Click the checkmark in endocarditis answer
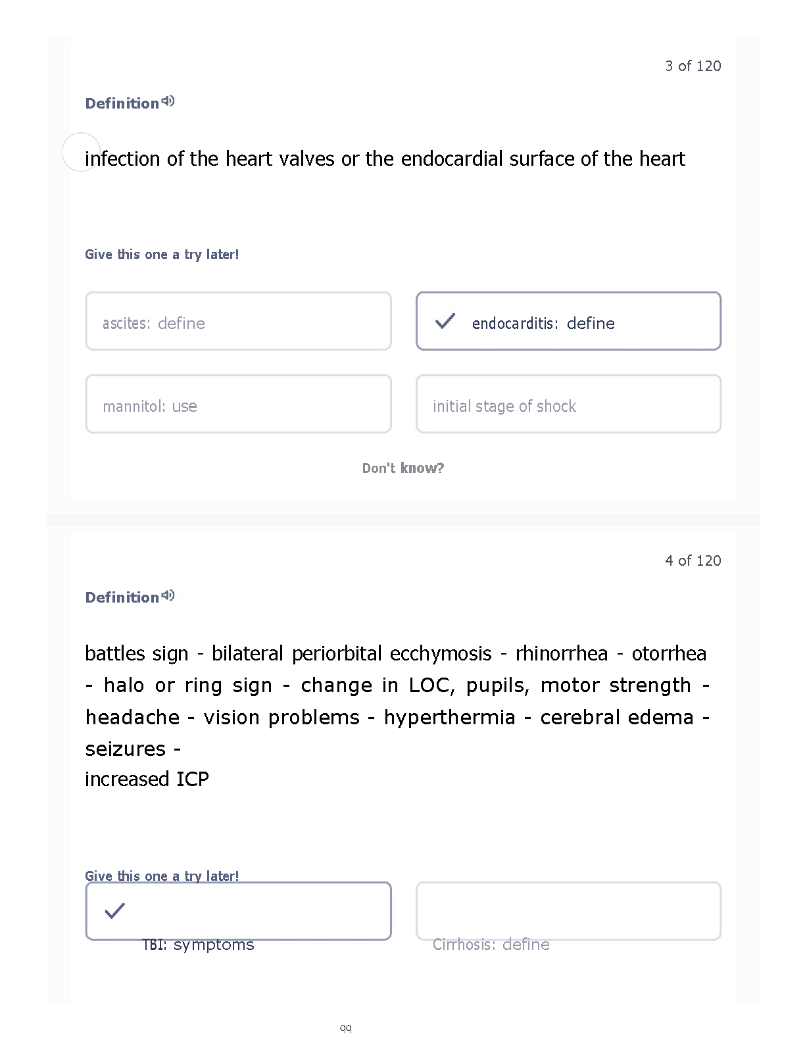Image resolution: width=805 pixels, height=1042 pixels. point(445,321)
